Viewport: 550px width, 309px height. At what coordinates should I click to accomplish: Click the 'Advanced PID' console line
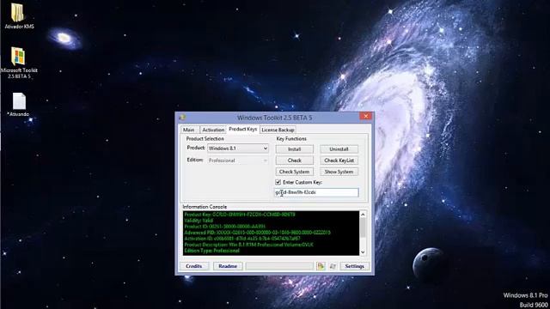click(257, 233)
